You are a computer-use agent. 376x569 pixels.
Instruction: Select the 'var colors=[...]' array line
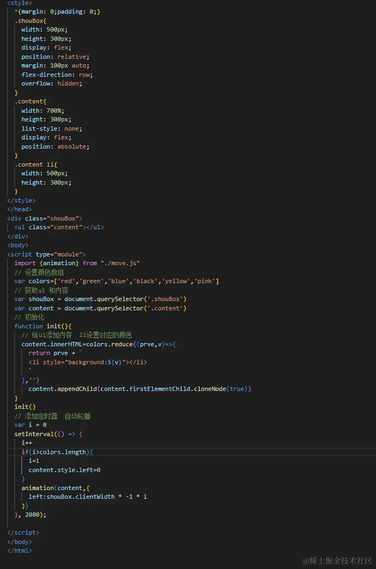[116, 282]
